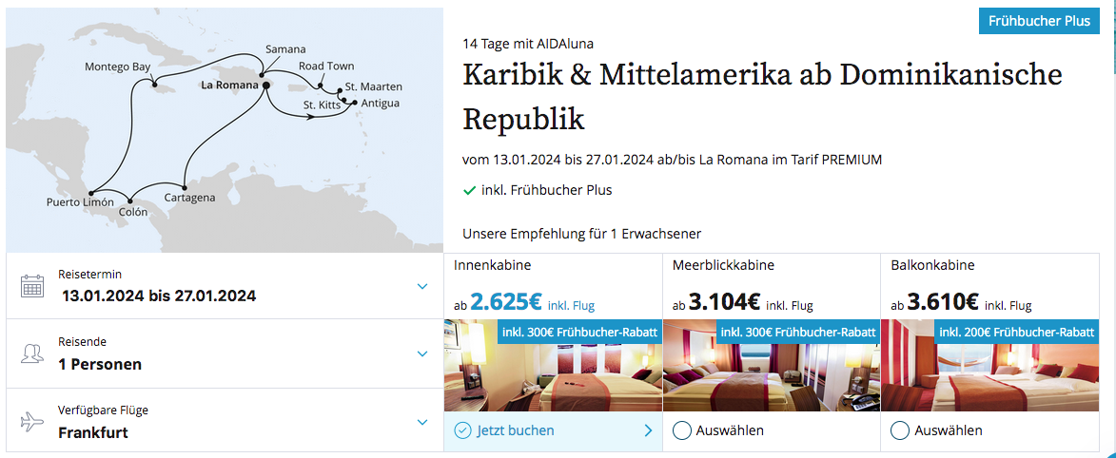Viewport: 1116px width, 458px height.
Task: Open the Balkonkabine cabin photo
Action: [990, 365]
